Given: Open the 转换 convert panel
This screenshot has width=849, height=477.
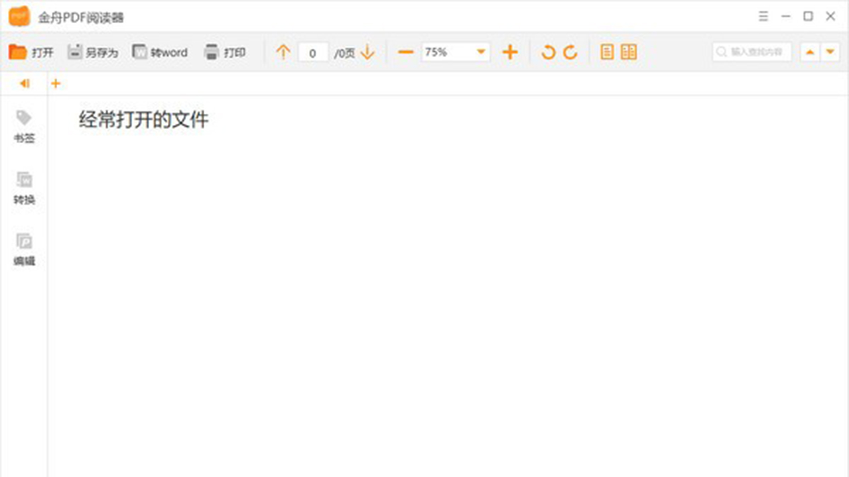Looking at the screenshot, I should pos(25,189).
